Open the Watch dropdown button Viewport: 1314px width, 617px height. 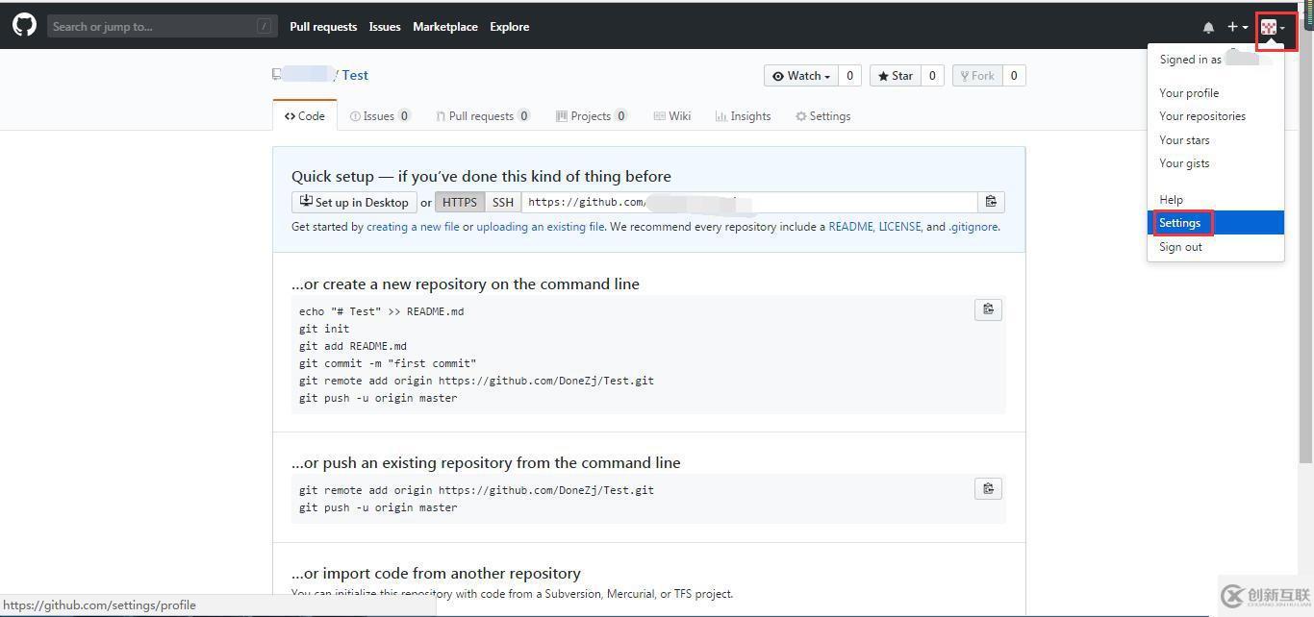[801, 76]
